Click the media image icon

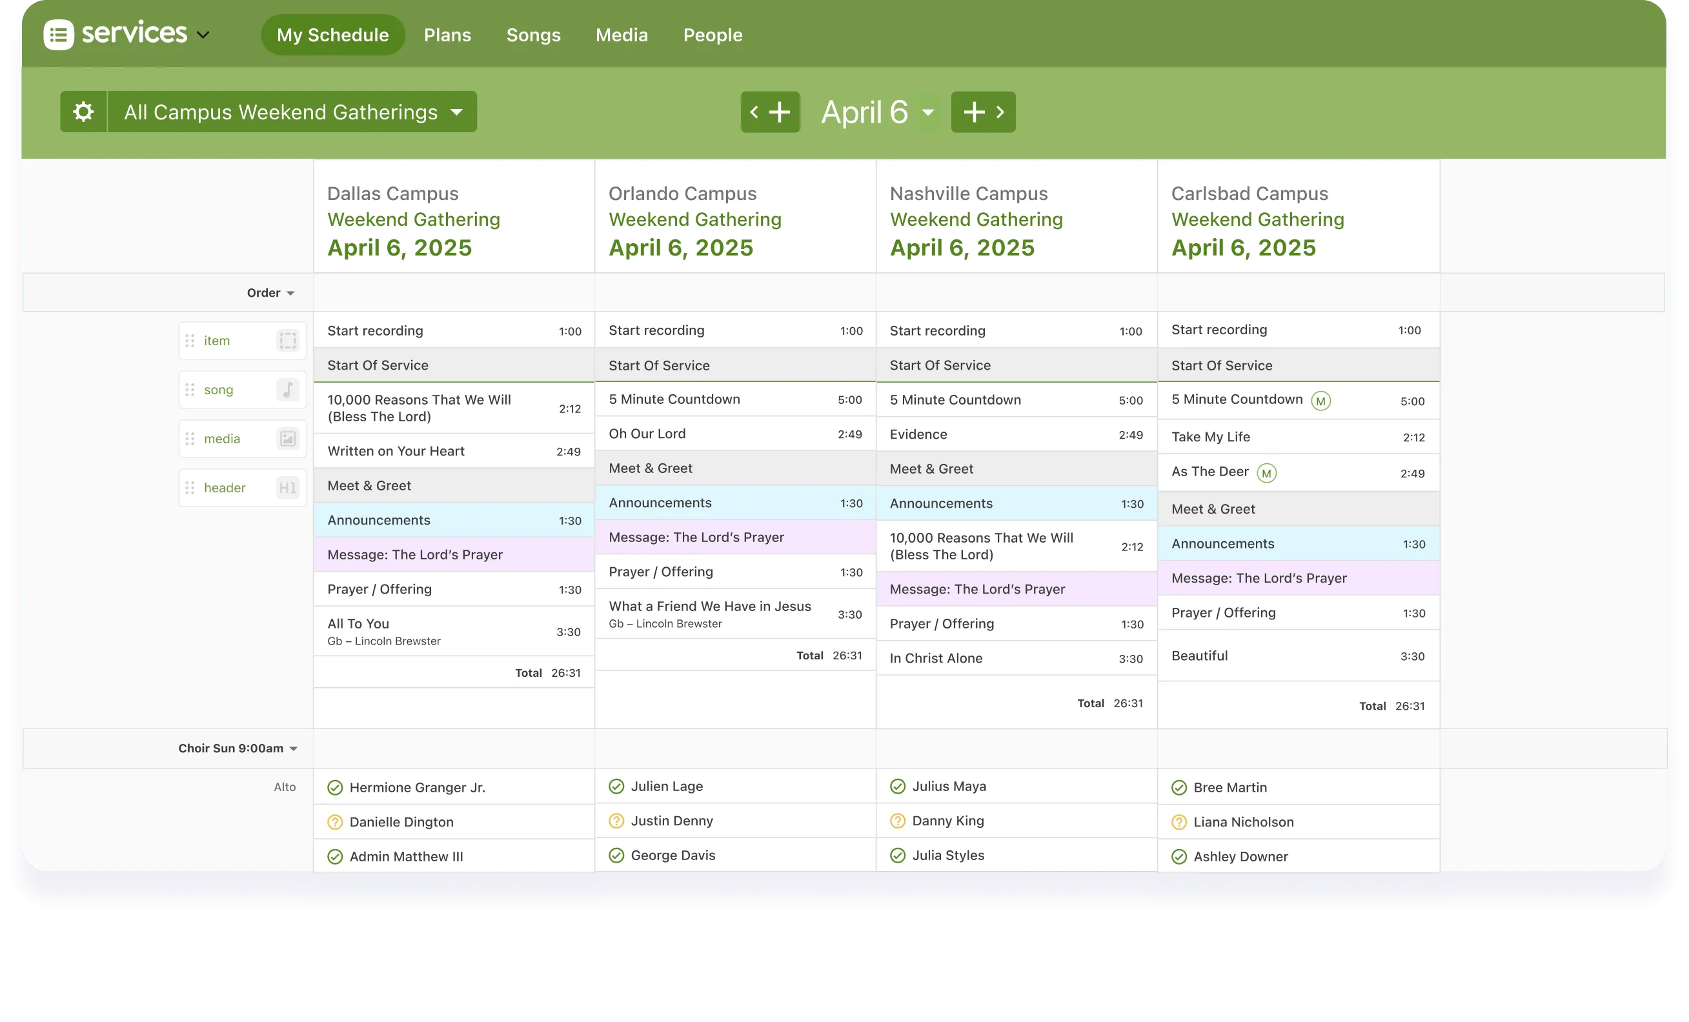coord(288,439)
